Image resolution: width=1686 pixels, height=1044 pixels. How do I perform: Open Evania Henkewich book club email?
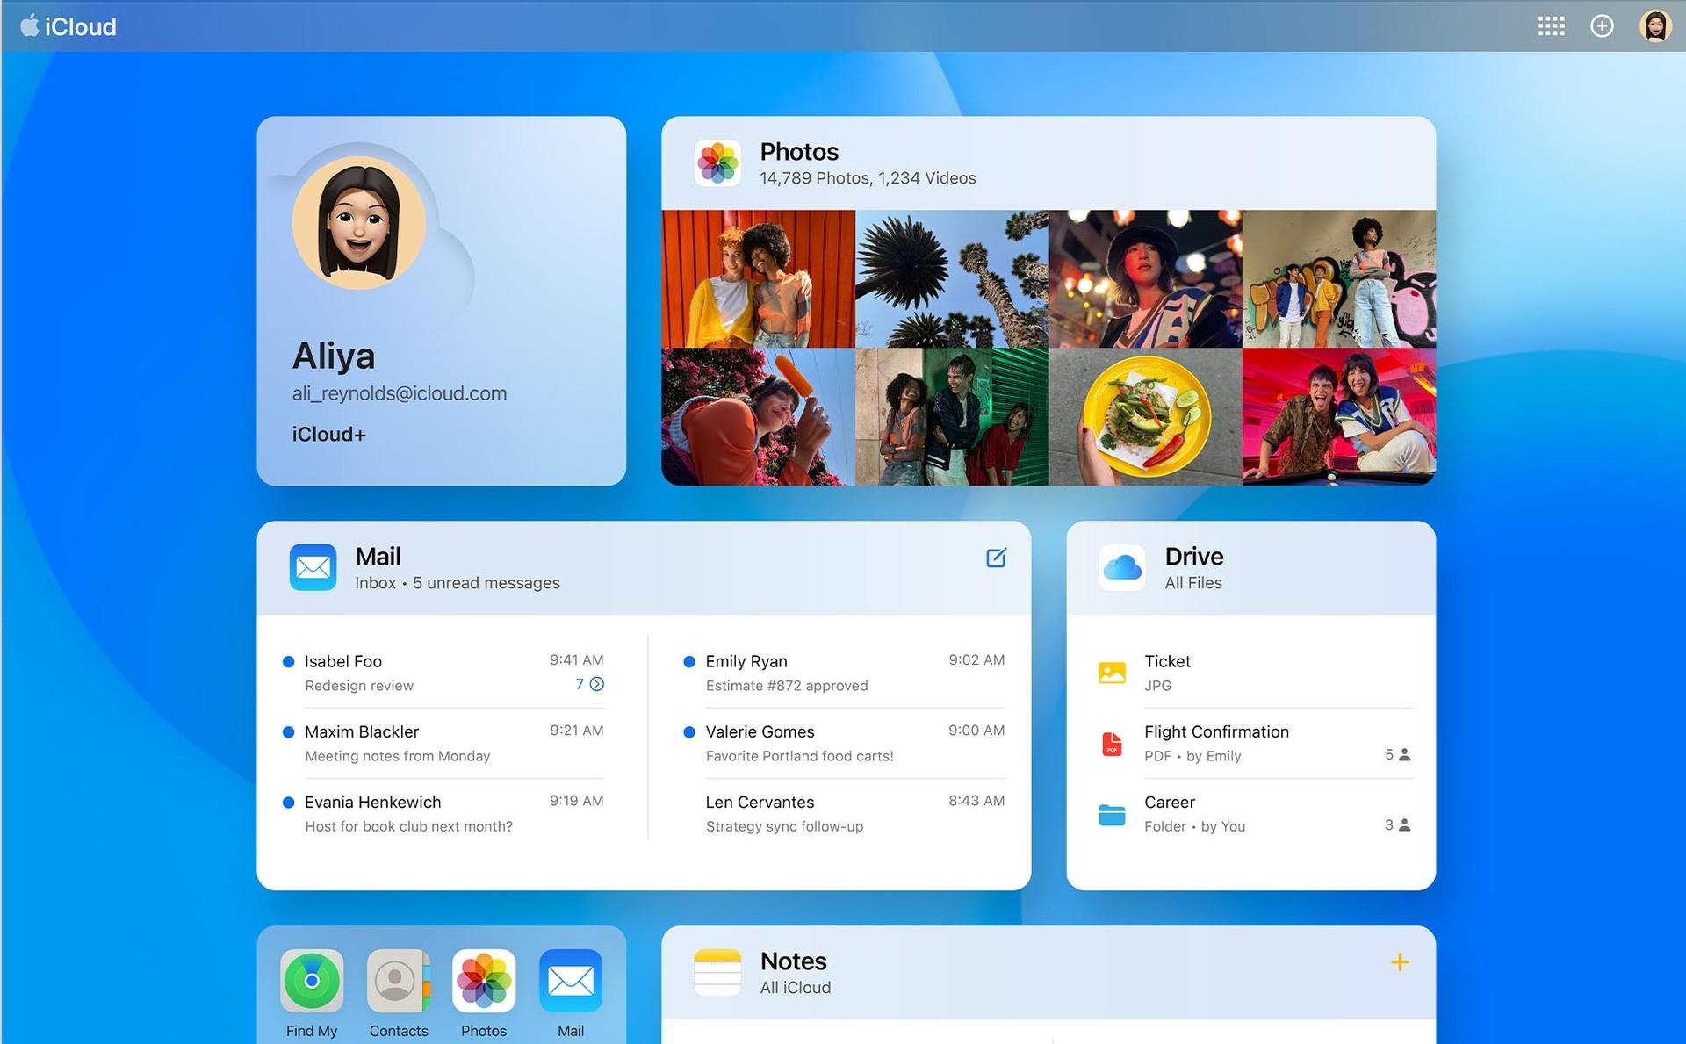(443, 814)
